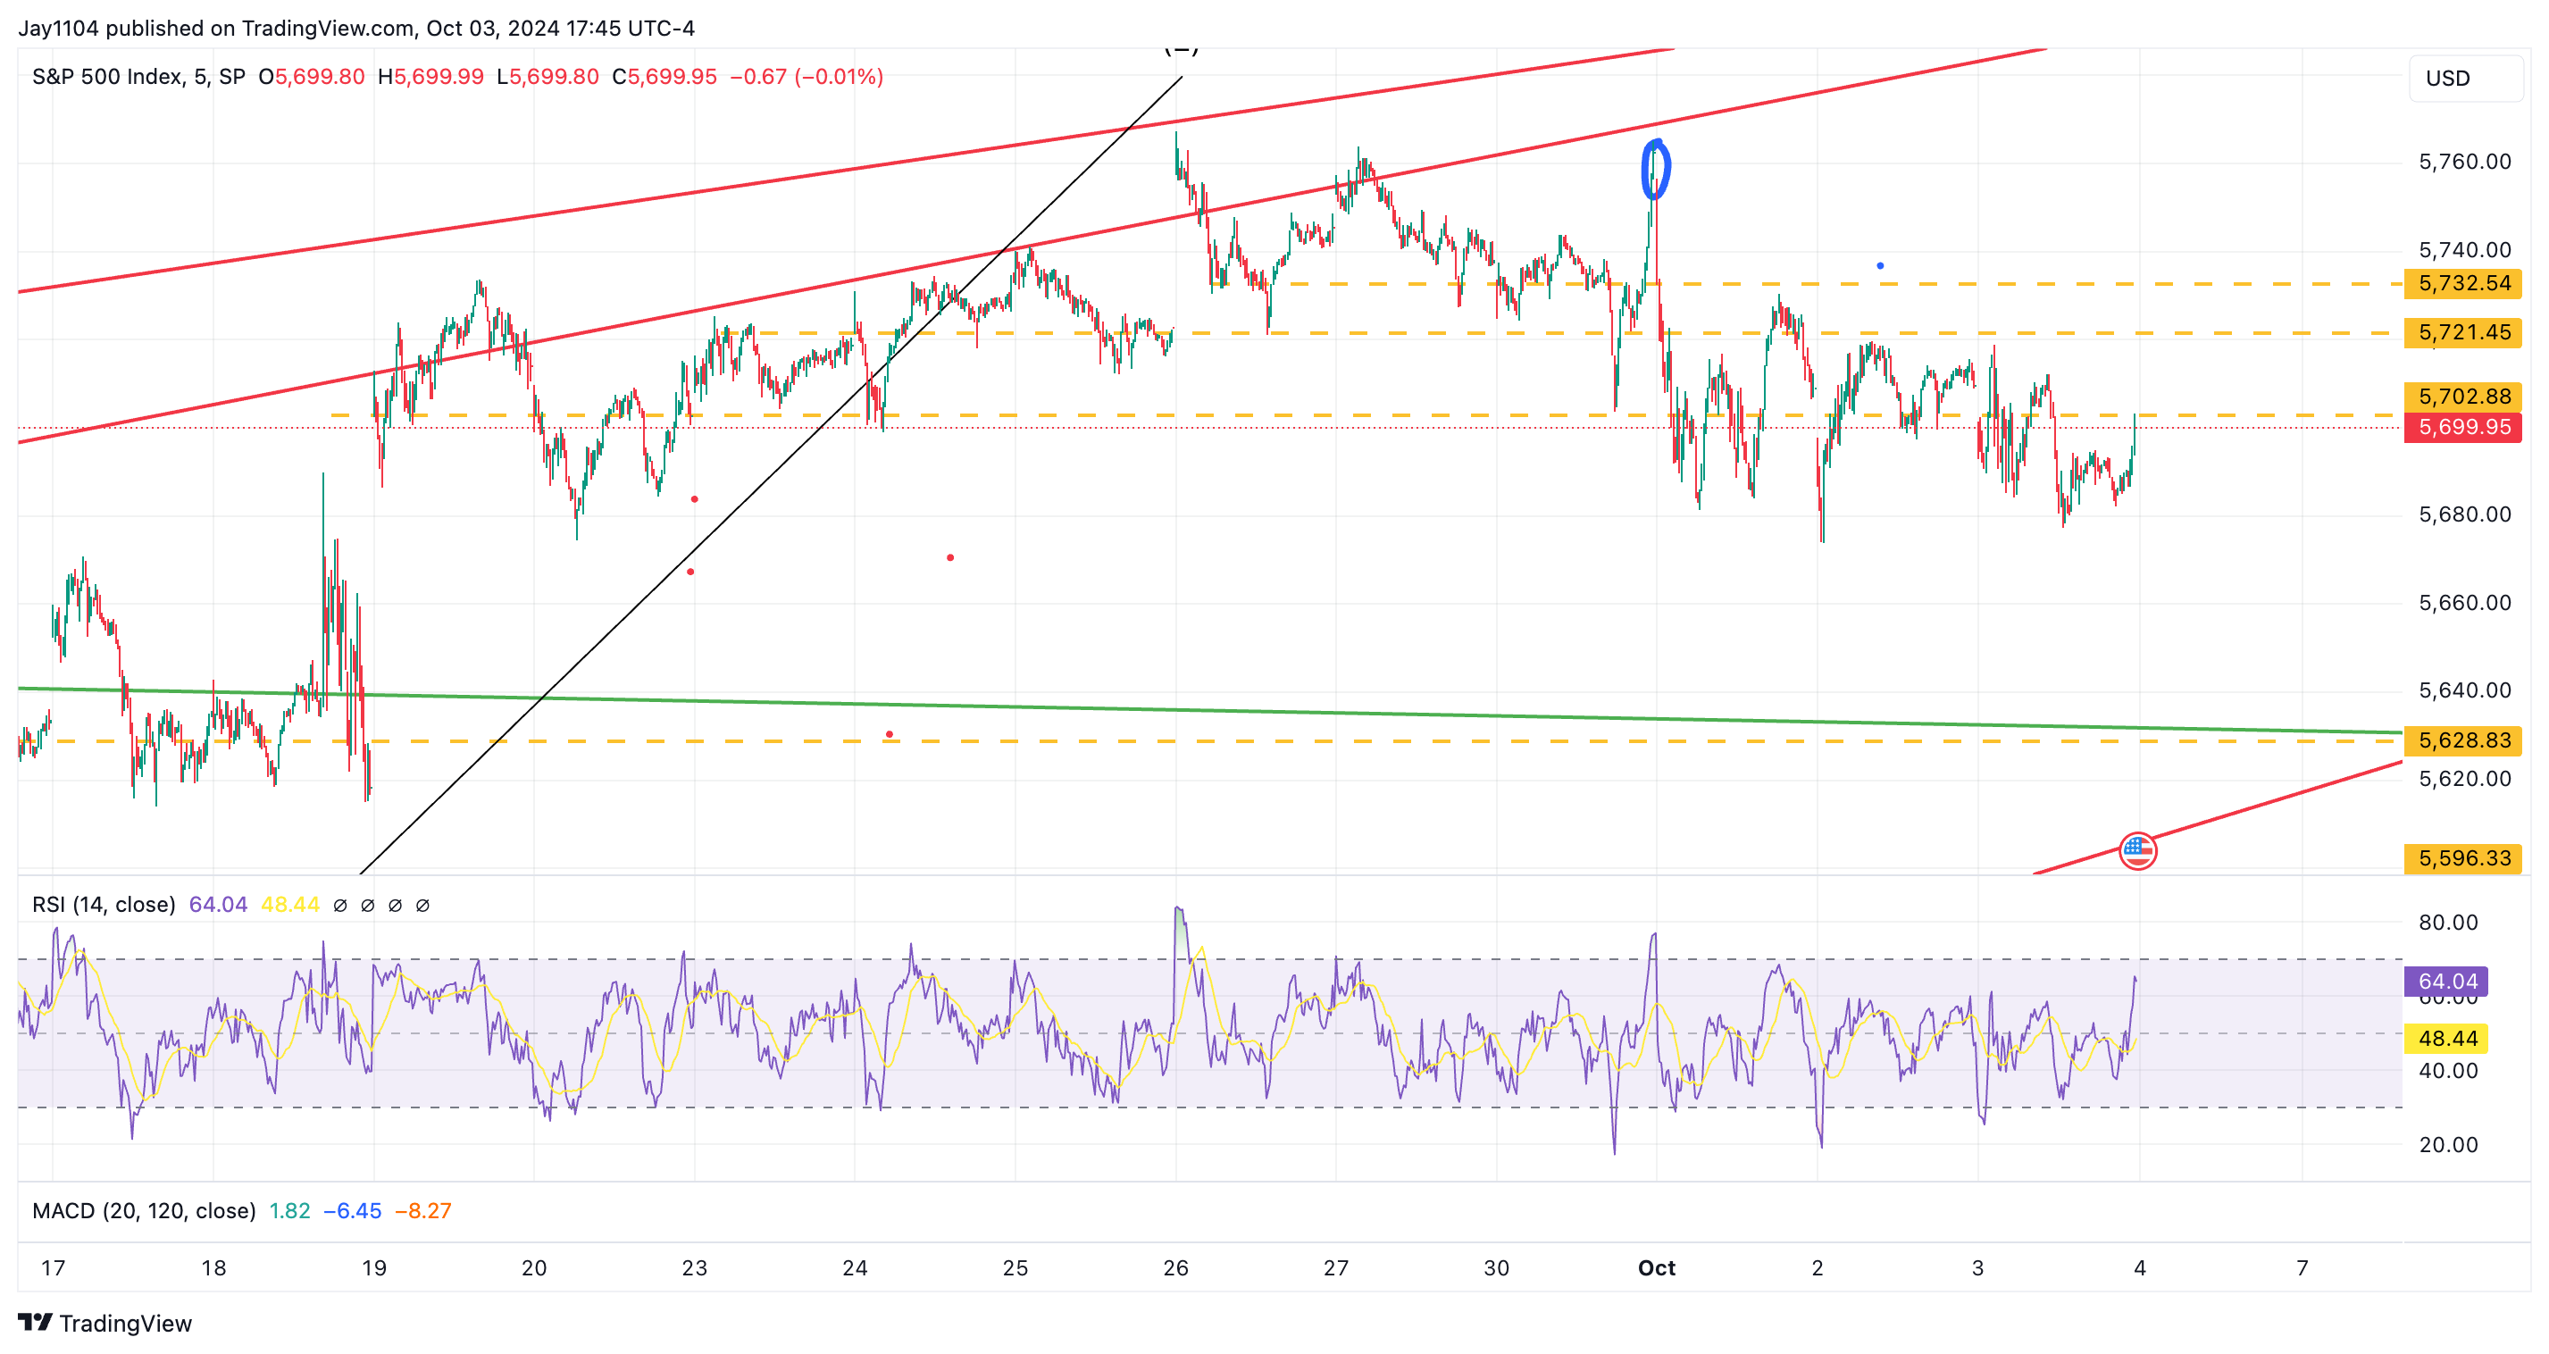
Task: Click the Jay1104 published on TradingView.com caption
Action: point(356,28)
